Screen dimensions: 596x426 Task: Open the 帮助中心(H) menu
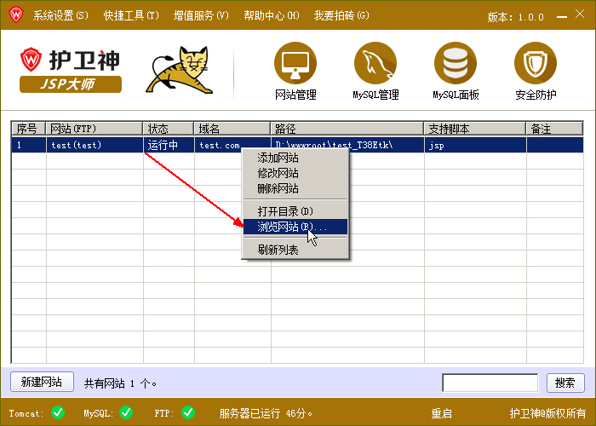272,15
